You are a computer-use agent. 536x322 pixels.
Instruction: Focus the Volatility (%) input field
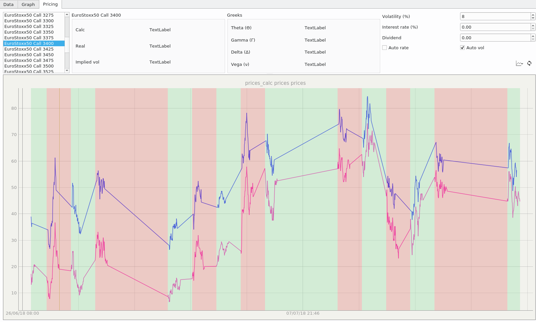pyautogui.click(x=495, y=16)
